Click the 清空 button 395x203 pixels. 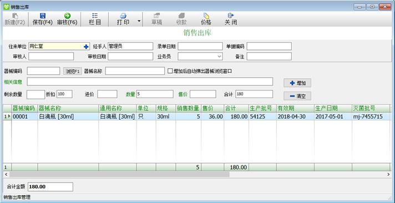(x=297, y=96)
